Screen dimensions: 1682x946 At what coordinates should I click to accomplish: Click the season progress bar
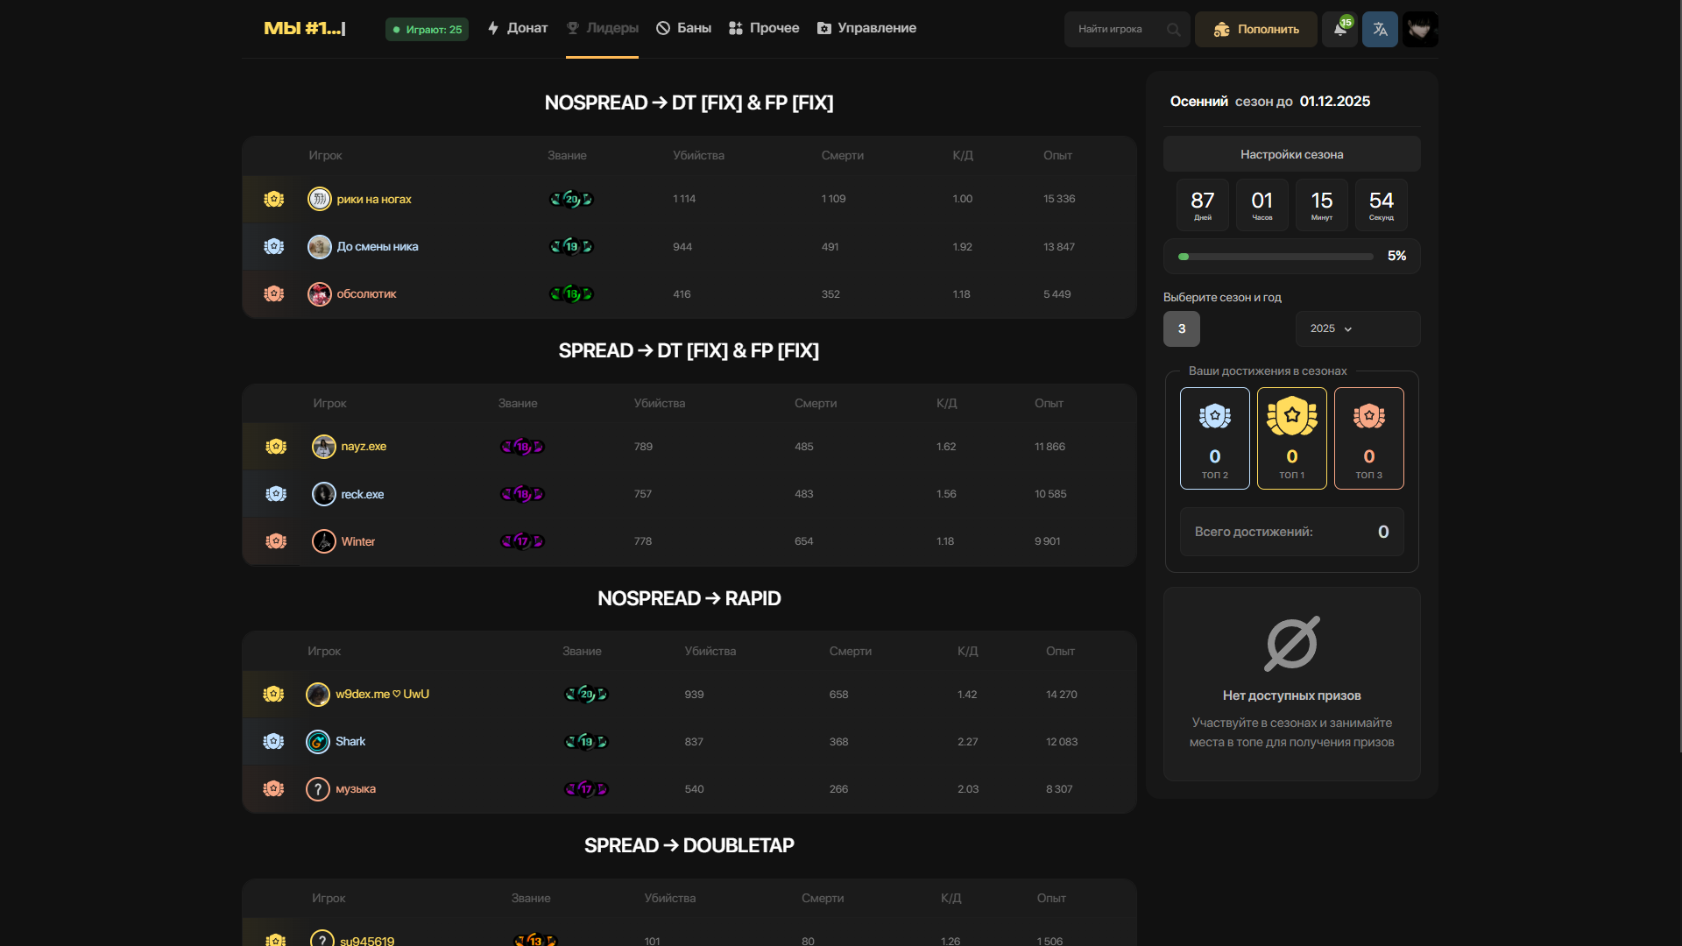1276,257
